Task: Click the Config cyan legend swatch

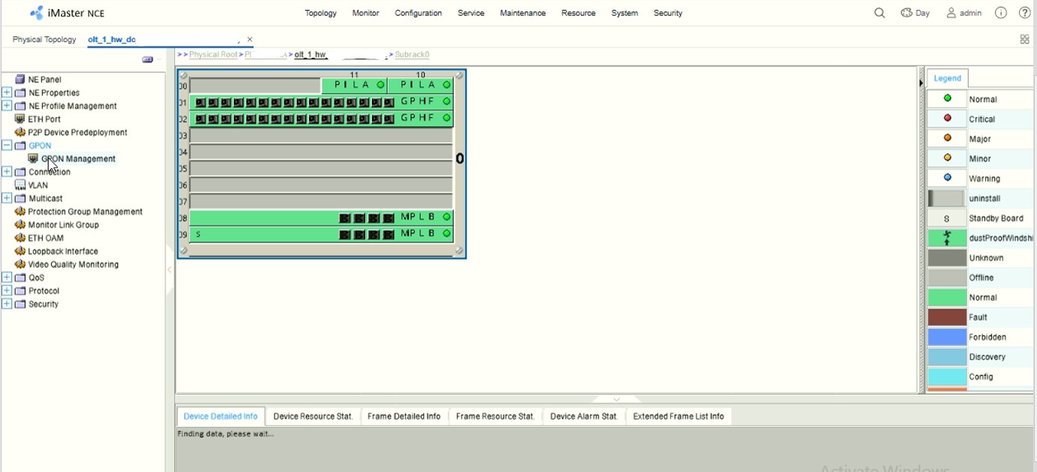Action: point(947,377)
